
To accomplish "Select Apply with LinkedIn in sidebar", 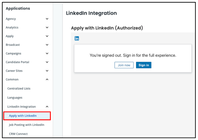I will 27,116.
